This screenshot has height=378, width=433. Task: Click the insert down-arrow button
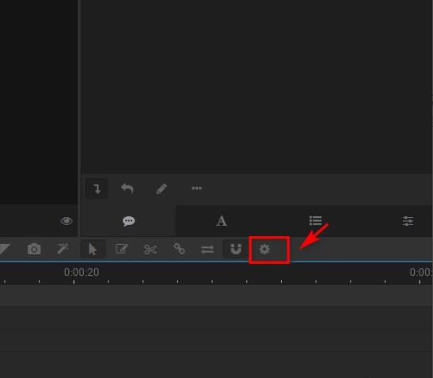(x=97, y=189)
